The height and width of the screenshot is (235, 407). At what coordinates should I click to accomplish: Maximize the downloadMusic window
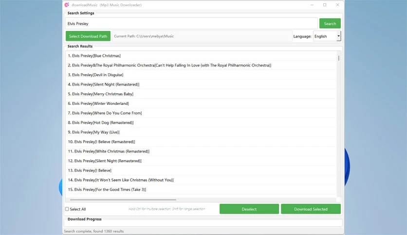(325, 5)
